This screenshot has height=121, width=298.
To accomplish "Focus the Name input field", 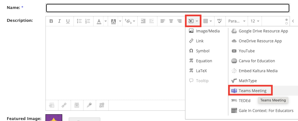I will pyautogui.click(x=168, y=8).
